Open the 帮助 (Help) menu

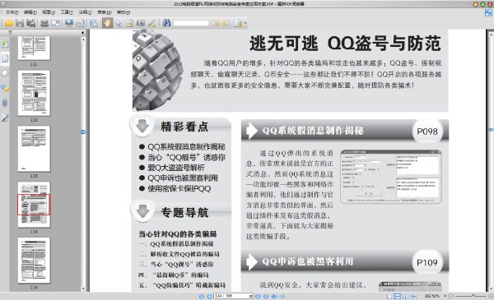point(123,12)
